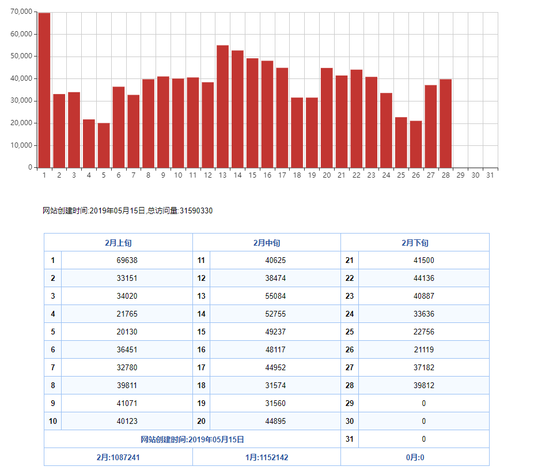Click the table cell 39812
Viewport: 534px width, 470px height.
point(424,385)
